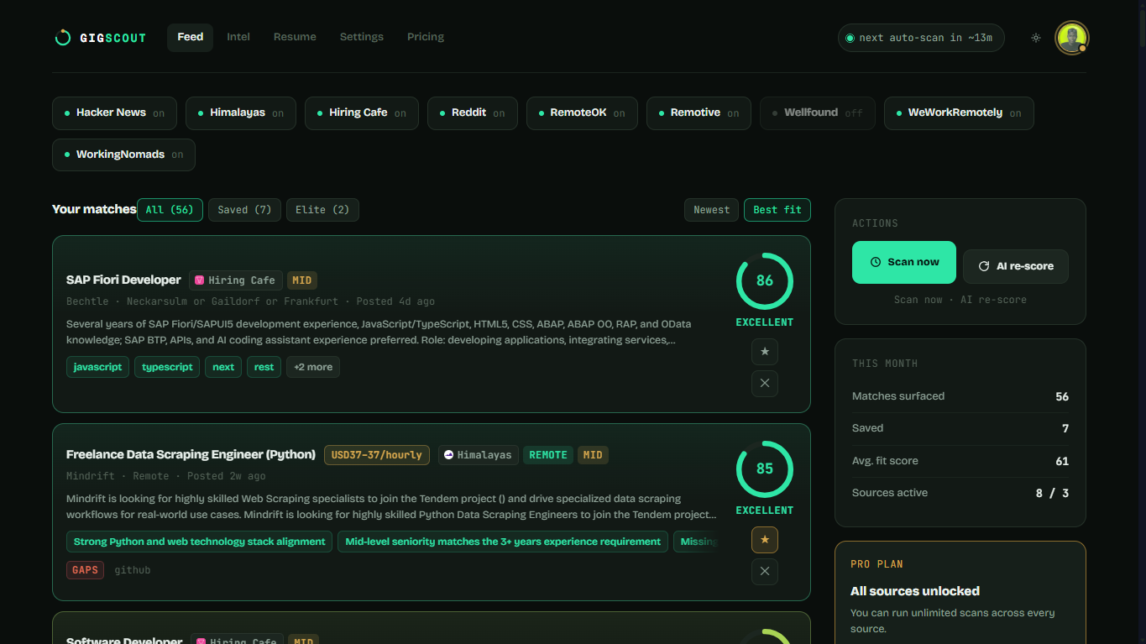Click the All sources unlocked heading
Screen dimensions: 1146x644
click(x=915, y=591)
